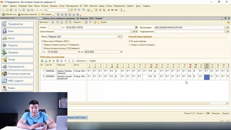The width and height of the screenshot is (231, 130).
Task: Click the Склад sidebar button
Action: 18,60
